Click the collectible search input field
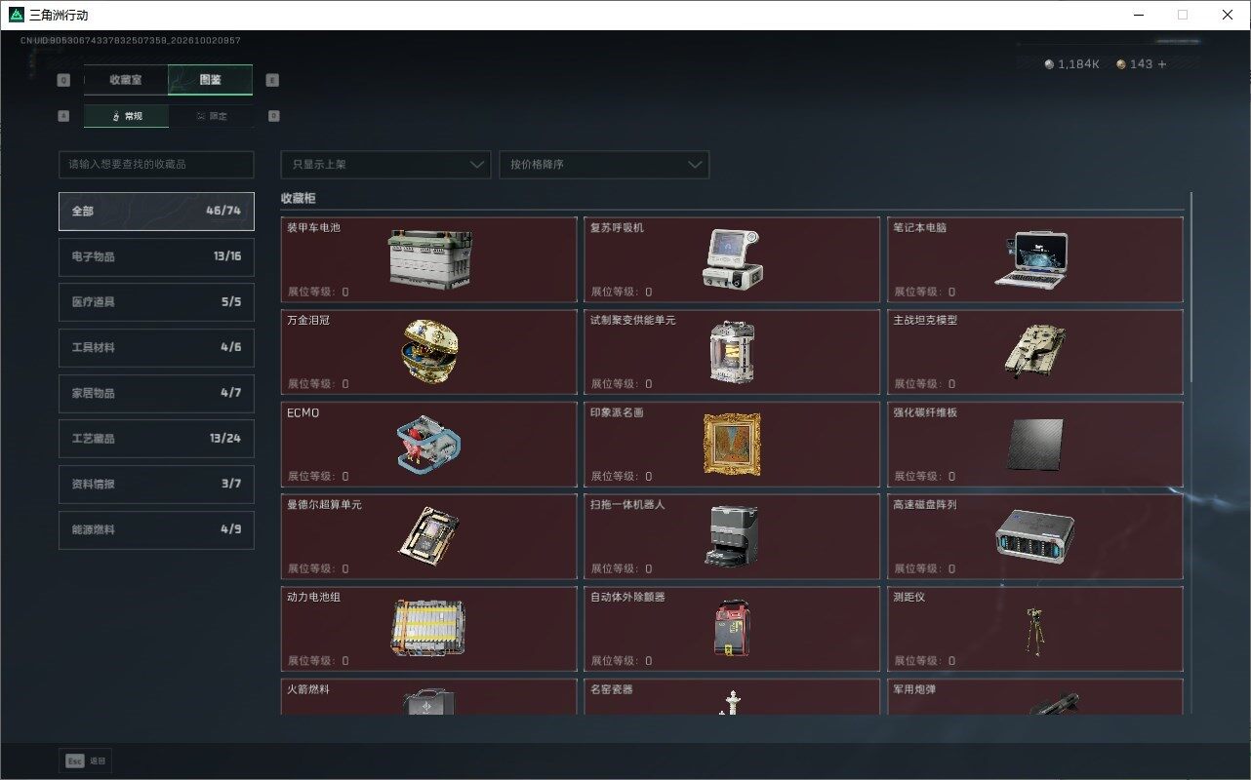Viewport: 1251px width, 780px height. click(156, 165)
